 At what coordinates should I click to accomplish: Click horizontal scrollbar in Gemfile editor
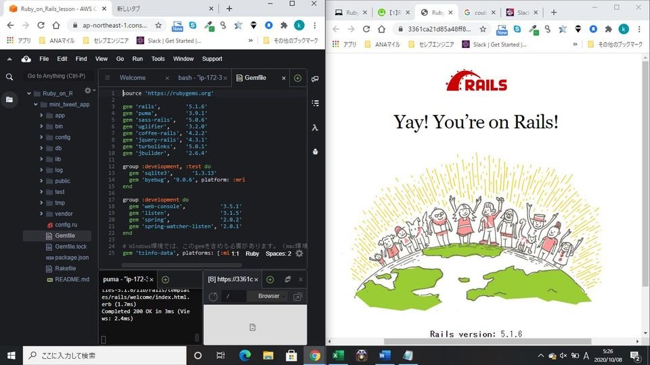pos(181,265)
